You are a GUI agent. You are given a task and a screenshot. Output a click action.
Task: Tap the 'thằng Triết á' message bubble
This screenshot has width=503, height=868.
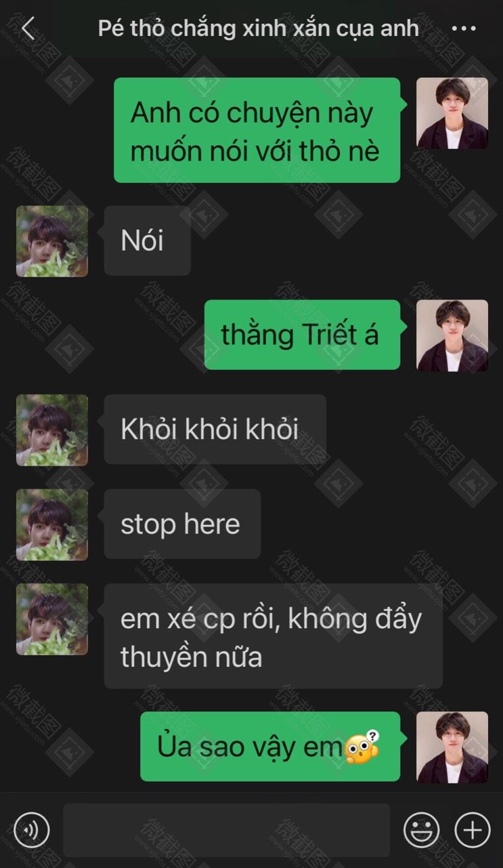303,335
